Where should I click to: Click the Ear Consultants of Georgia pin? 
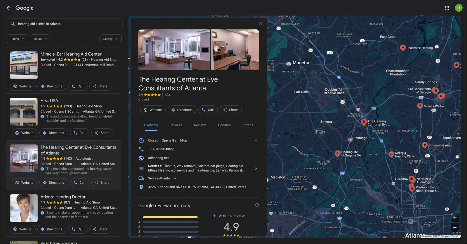[x=435, y=90]
